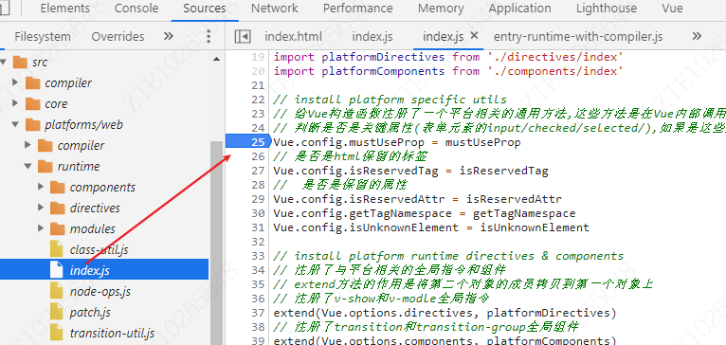This screenshot has width=726, height=345.
Task: Select the directives folder icon
Action: pyautogui.click(x=58, y=208)
